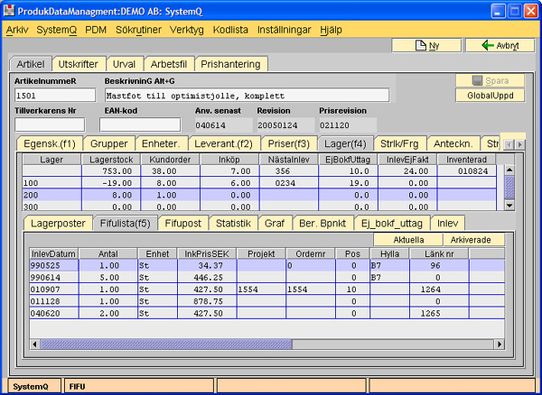Open the Graf sub-tab
Viewport: 542px width, 395px height.
point(275,223)
